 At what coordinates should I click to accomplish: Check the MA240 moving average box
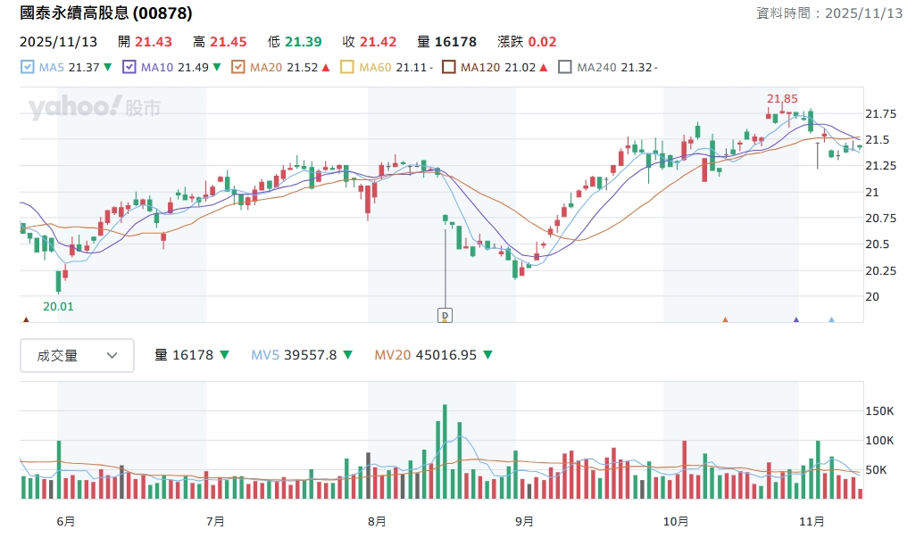coord(564,67)
